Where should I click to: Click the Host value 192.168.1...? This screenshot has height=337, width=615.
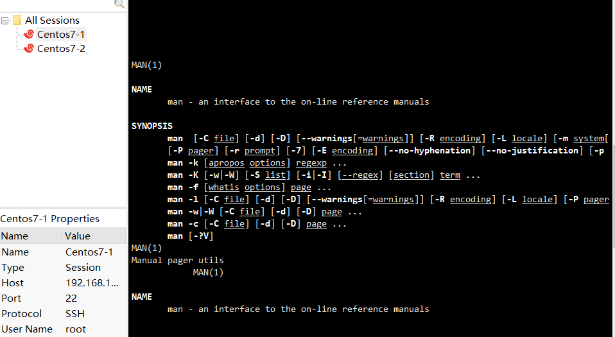click(92, 283)
